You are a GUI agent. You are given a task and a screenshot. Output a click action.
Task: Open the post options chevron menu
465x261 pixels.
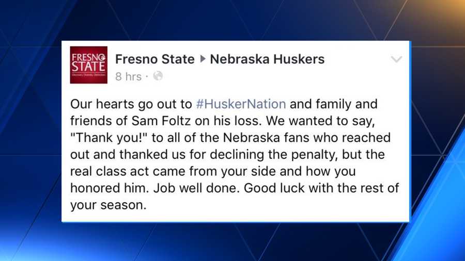[396, 59]
